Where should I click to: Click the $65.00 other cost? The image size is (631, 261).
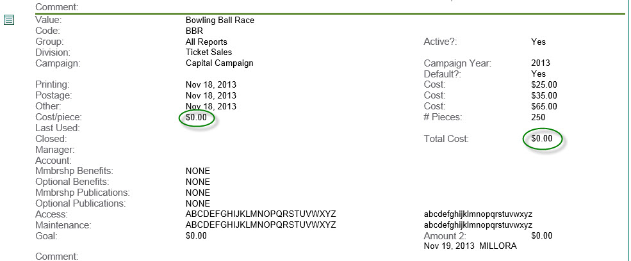[x=544, y=107]
